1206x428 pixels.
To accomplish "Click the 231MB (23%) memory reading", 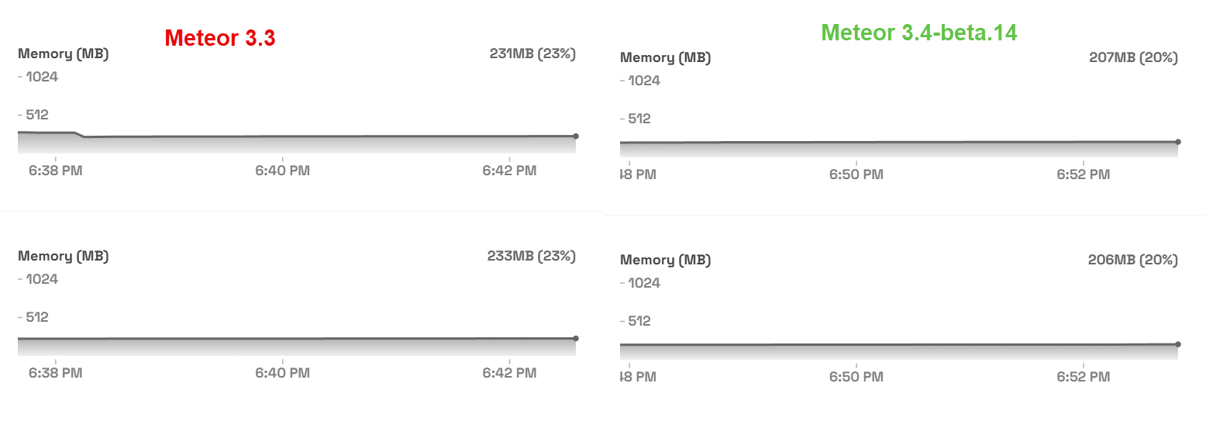I will 532,54.
